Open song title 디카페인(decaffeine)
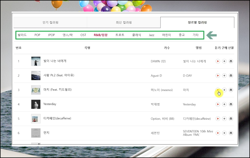The width and height of the screenshot is (250, 158). [x=57, y=118]
